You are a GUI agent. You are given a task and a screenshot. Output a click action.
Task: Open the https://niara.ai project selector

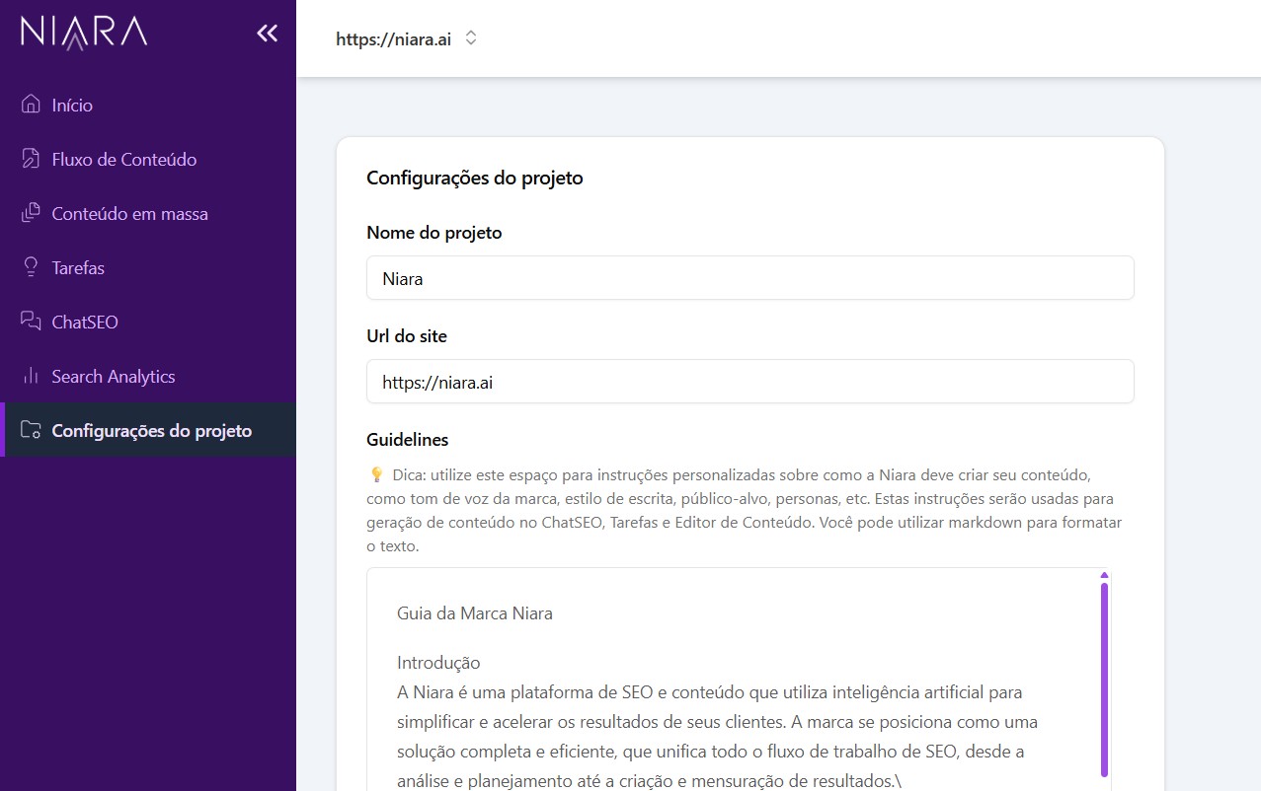tap(393, 39)
